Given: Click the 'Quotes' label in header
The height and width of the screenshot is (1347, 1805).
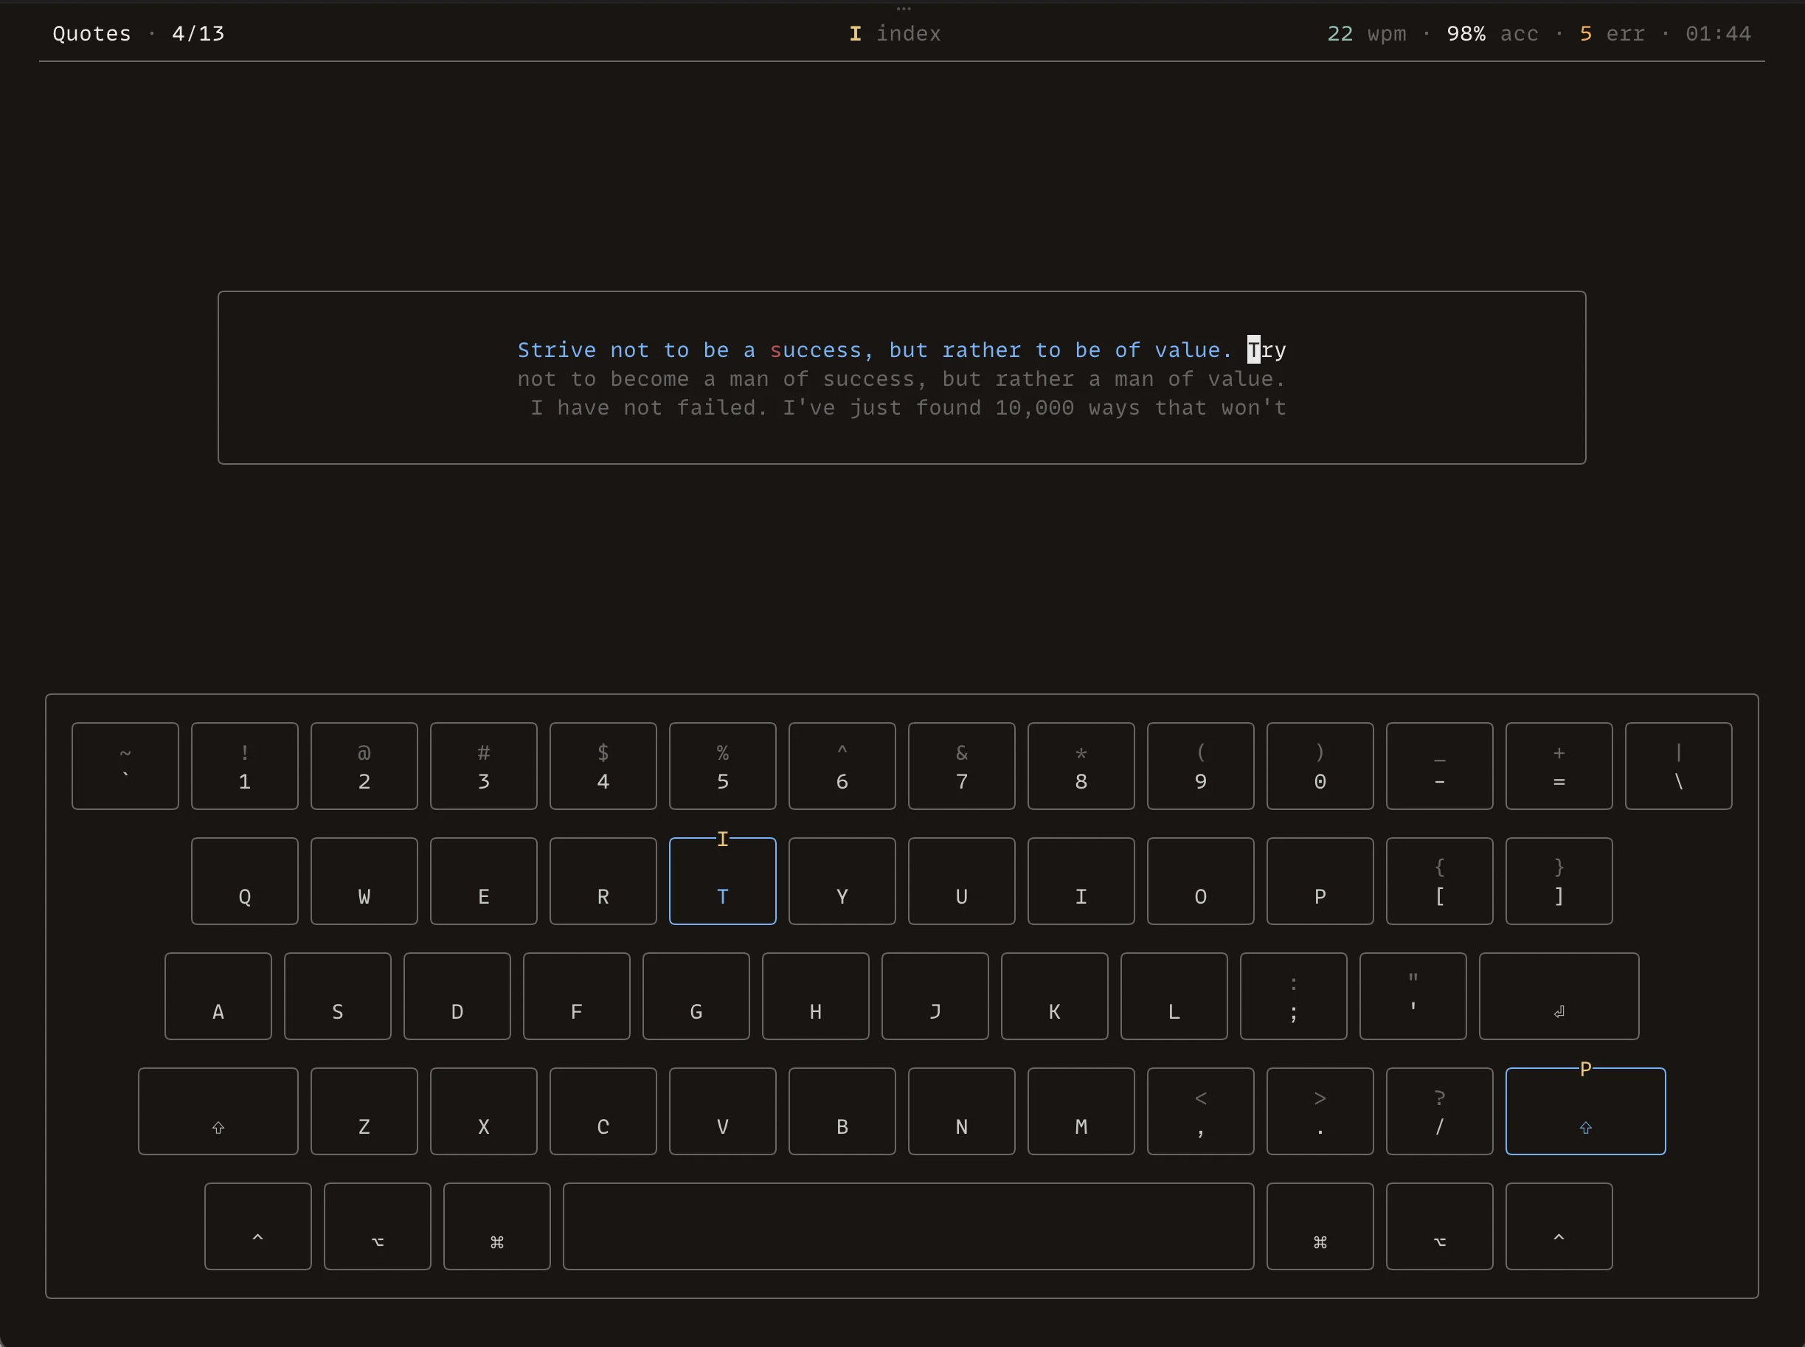Looking at the screenshot, I should [92, 33].
